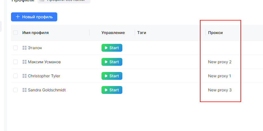263x131 pixels.
Task: Click the Тэги column header
Action: pos(142,33)
